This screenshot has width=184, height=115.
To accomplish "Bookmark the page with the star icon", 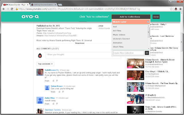I will click(x=171, y=9).
